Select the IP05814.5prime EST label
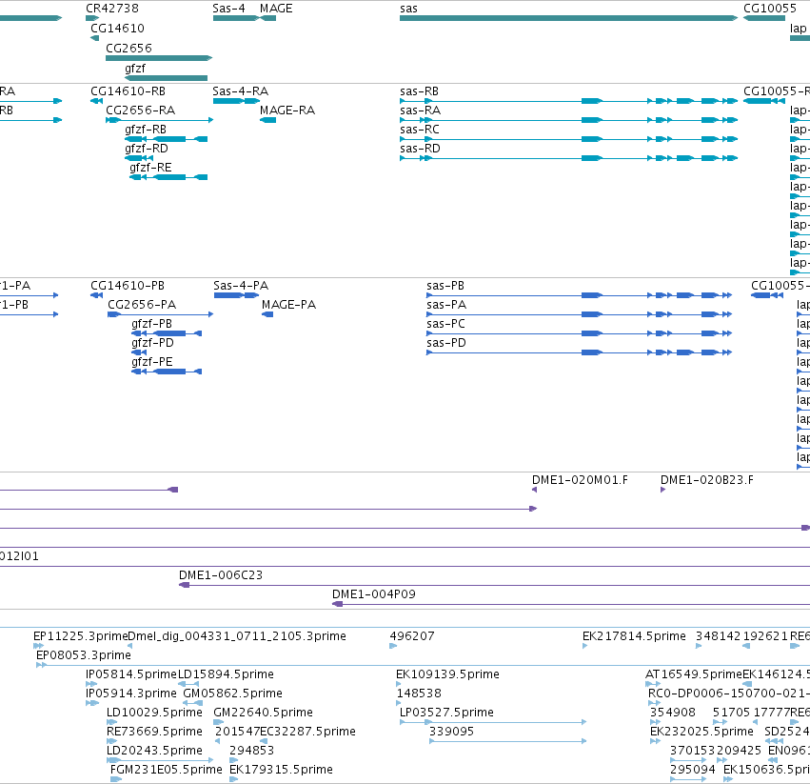 pos(131,674)
